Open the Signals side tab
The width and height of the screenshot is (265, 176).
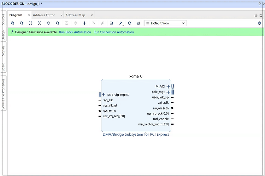click(x=3, y=51)
